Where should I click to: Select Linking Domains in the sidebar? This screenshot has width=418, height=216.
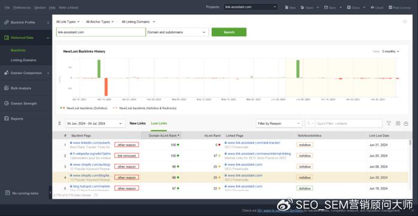point(23,60)
